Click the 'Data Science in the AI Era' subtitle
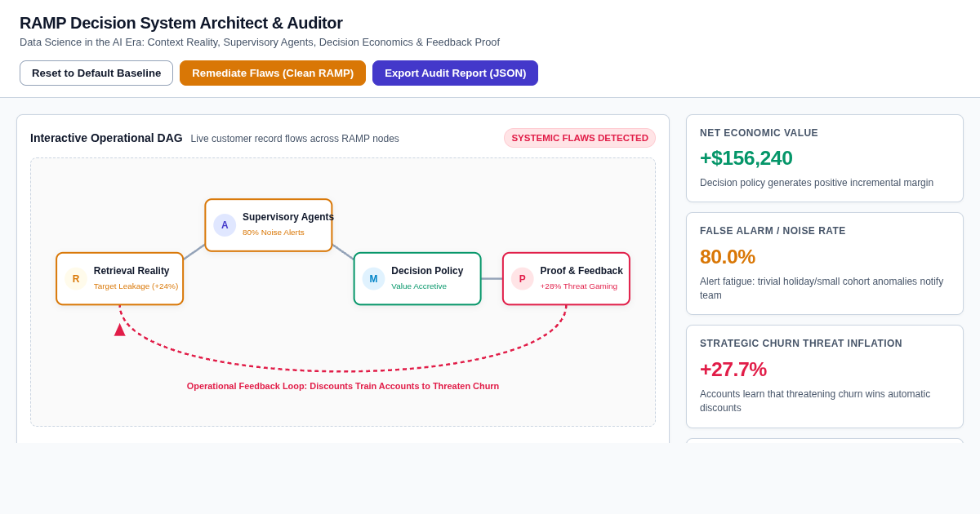The width and height of the screenshot is (980, 514). [x=260, y=42]
